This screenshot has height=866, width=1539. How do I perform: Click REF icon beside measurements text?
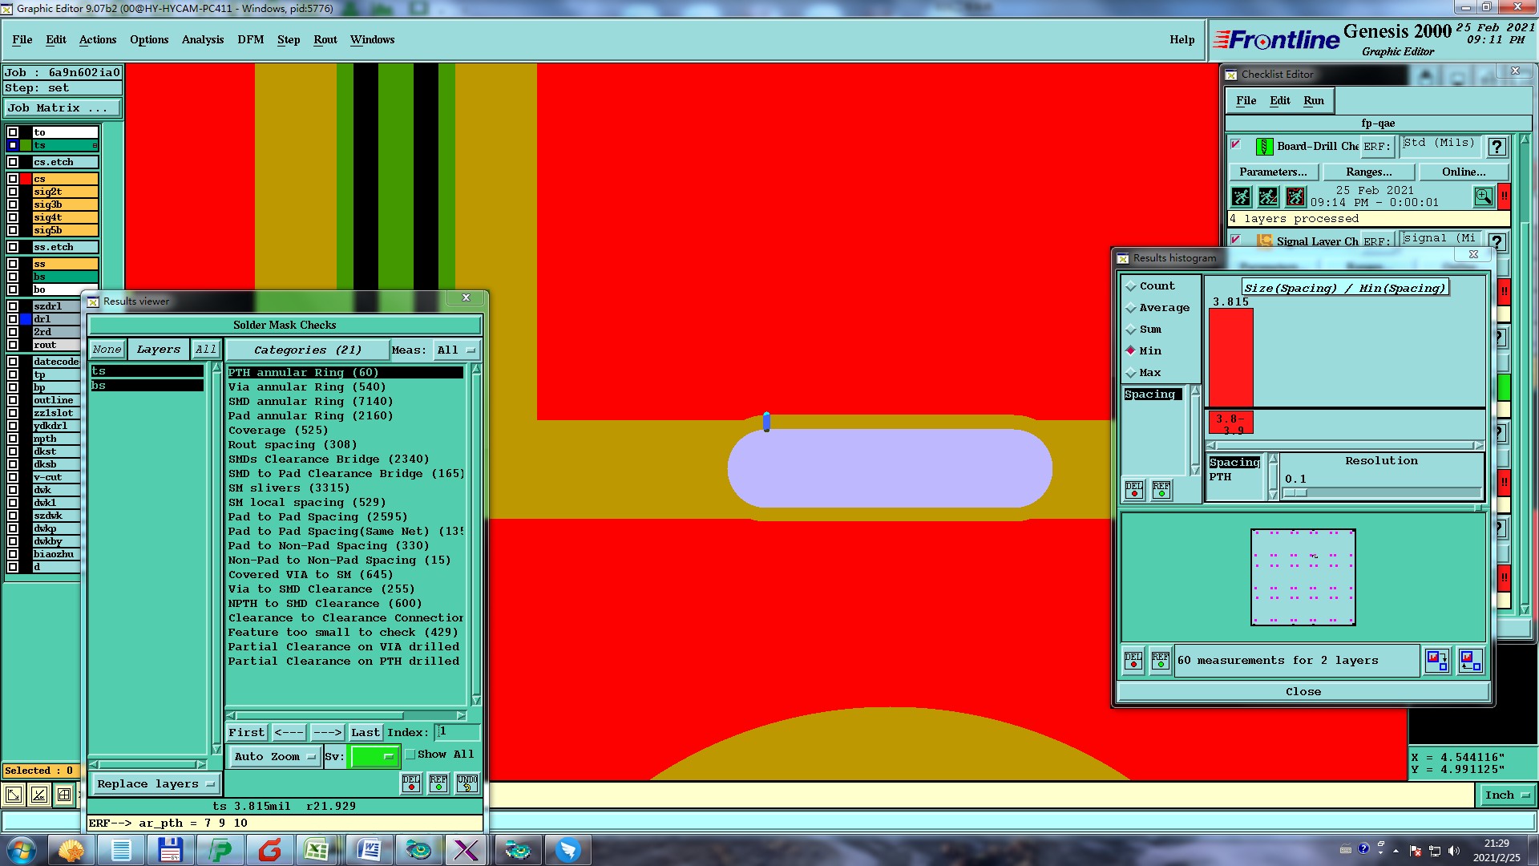(1160, 661)
